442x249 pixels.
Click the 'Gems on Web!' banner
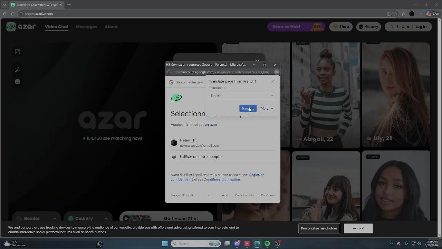click(x=296, y=27)
